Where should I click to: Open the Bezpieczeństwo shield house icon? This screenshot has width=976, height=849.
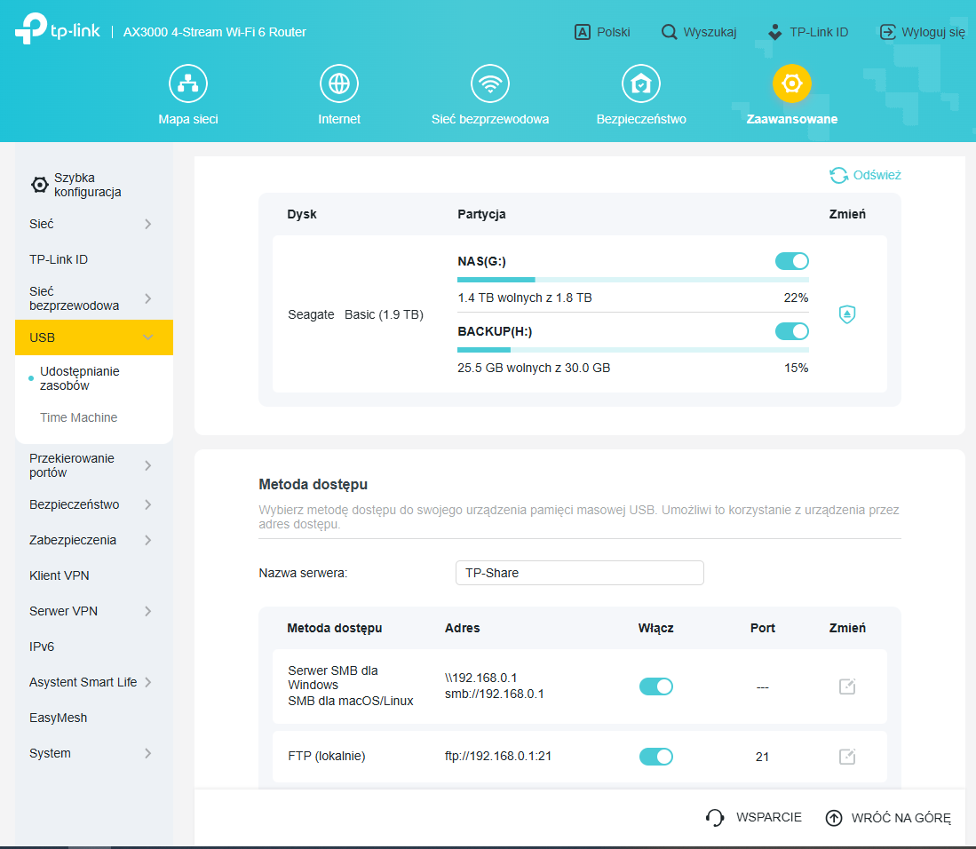click(x=640, y=83)
